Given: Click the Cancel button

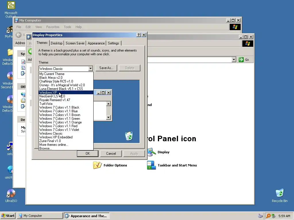Looking at the screenshot, I should [111, 154].
